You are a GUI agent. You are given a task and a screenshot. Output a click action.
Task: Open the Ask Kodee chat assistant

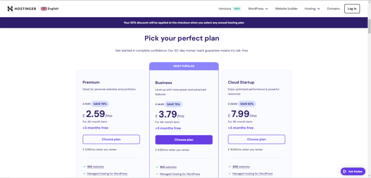coord(353,171)
